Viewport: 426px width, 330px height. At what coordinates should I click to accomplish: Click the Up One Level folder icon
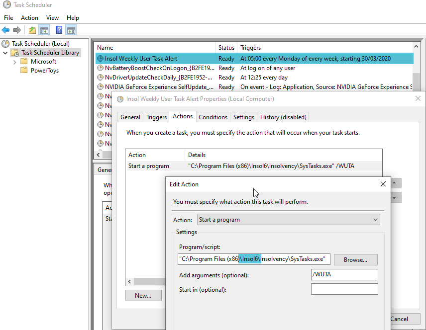[32, 30]
